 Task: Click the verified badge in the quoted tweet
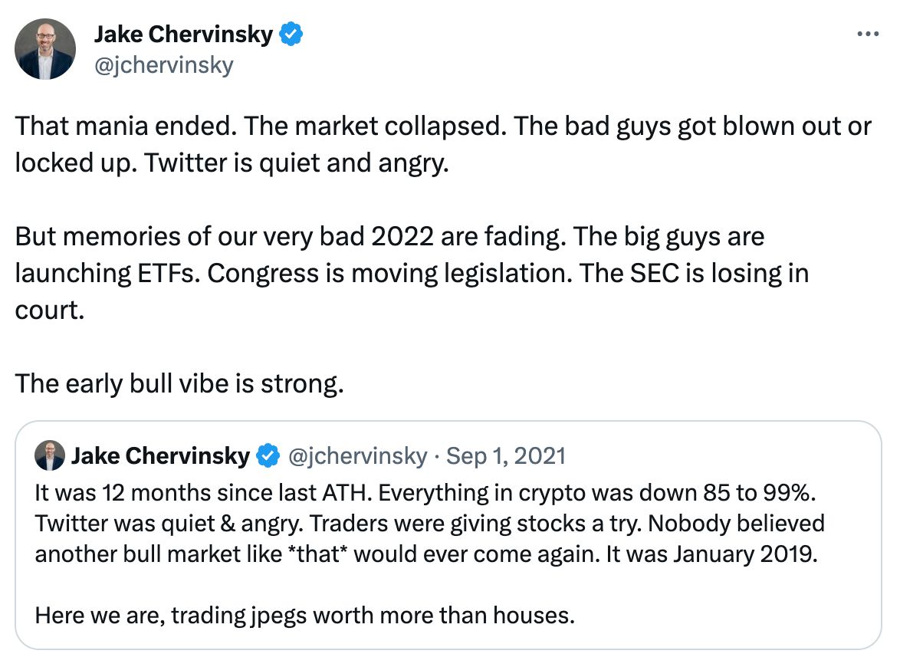(x=268, y=456)
